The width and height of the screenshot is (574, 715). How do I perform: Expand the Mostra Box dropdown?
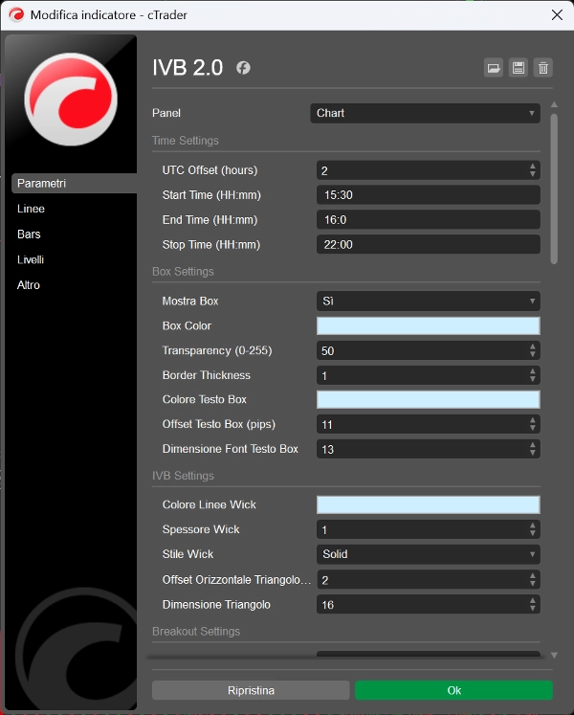[x=428, y=301]
